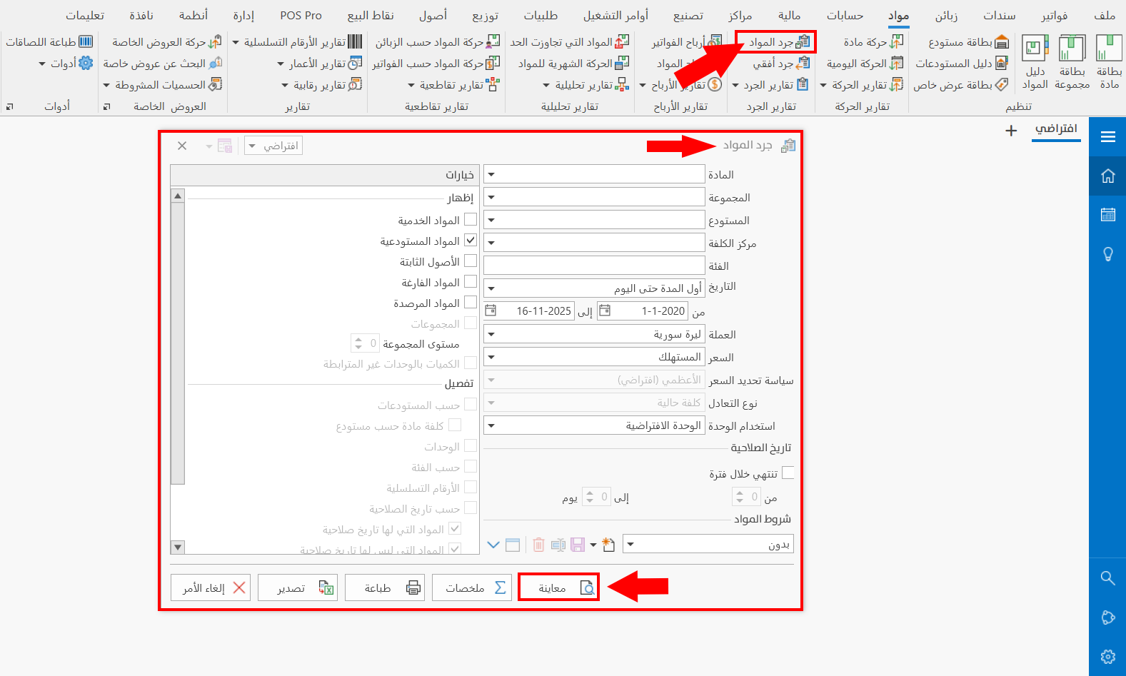
Task: Click the الفئة input field
Action: point(594,266)
